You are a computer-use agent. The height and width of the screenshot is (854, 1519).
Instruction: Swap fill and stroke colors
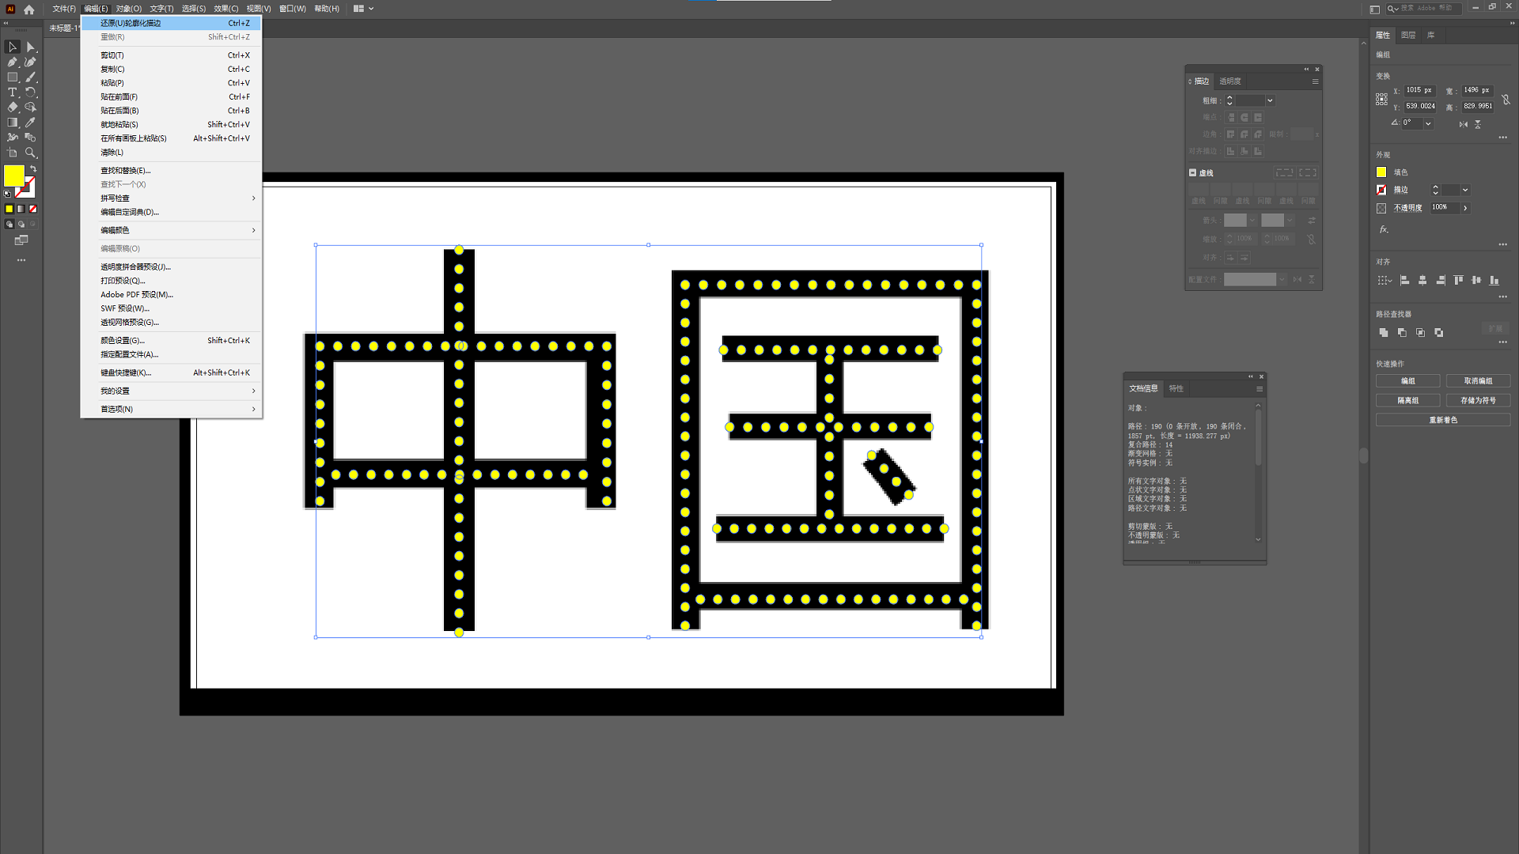pyautogui.click(x=33, y=169)
